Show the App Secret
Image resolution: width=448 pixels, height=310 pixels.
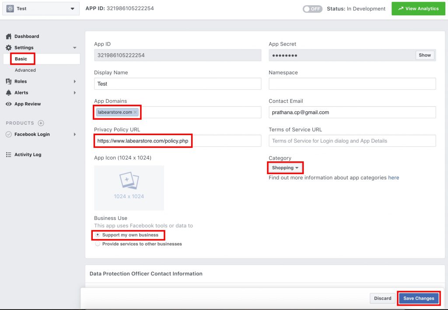tap(424, 55)
